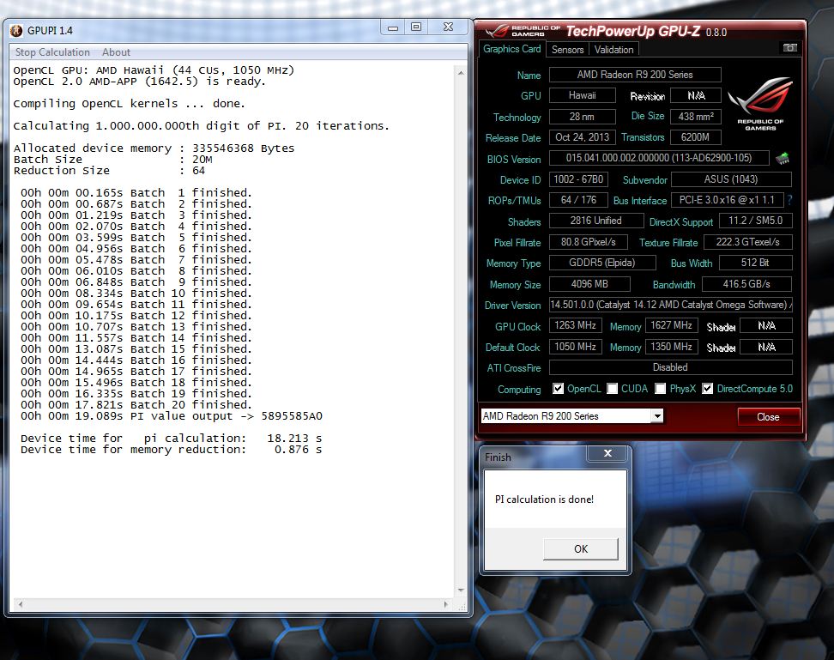Click the Bandwidth field 416.5 GB/s
Viewport: 834px width, 660px height.
(746, 284)
